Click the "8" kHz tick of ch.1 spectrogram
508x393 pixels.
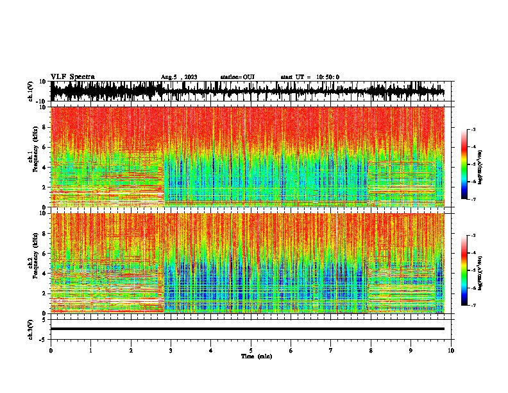[x=44, y=127]
